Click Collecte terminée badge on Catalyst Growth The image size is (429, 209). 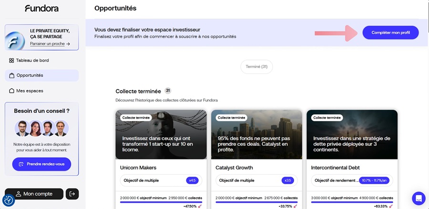[232, 118]
